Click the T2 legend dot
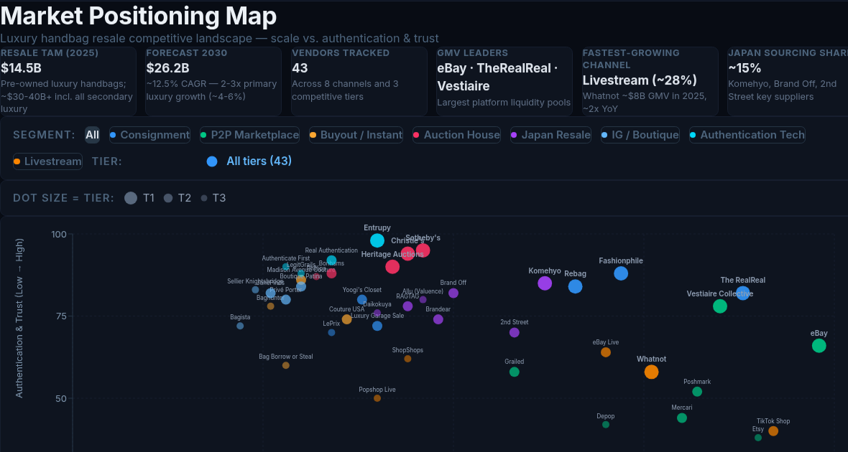This screenshot has height=452, width=848. point(168,198)
